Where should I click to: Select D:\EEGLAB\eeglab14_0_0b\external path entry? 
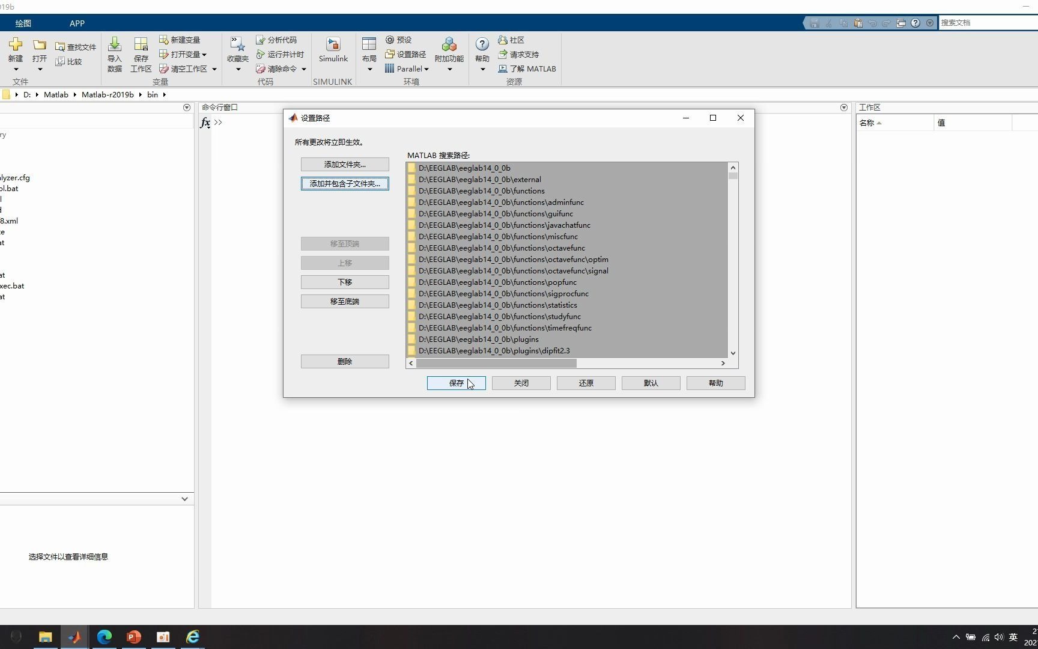(567, 180)
